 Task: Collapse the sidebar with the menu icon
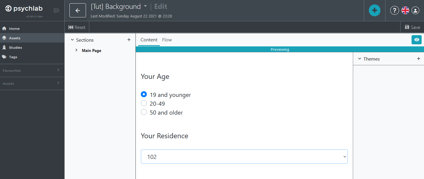tap(56, 11)
